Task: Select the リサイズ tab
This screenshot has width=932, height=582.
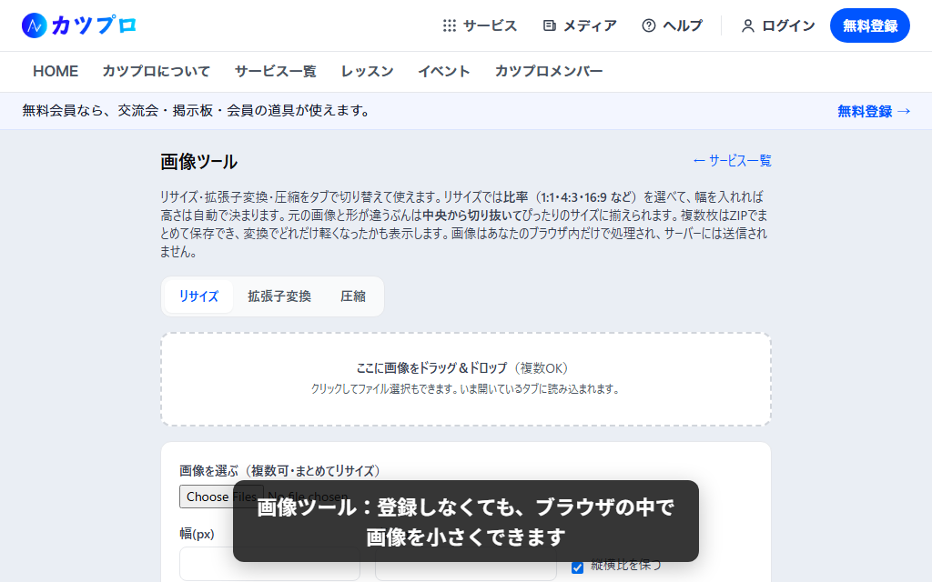Action: (198, 296)
